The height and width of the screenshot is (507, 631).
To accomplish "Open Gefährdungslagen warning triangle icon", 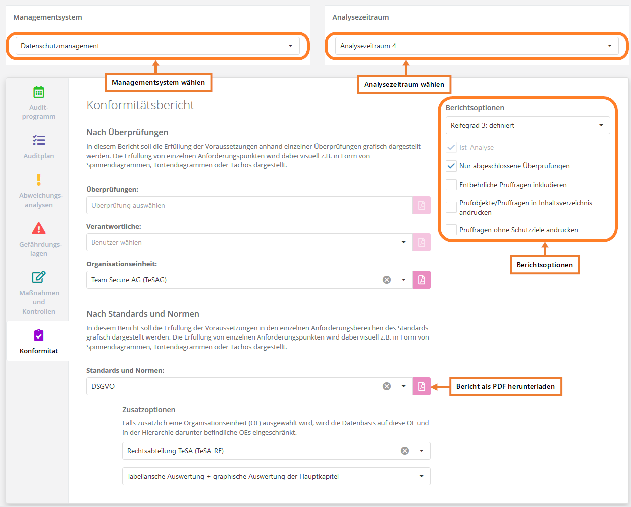I will pos(39,229).
